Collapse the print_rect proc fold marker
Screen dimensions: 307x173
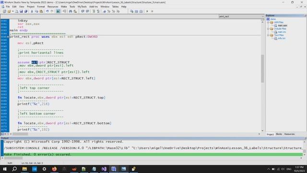tap(8, 37)
